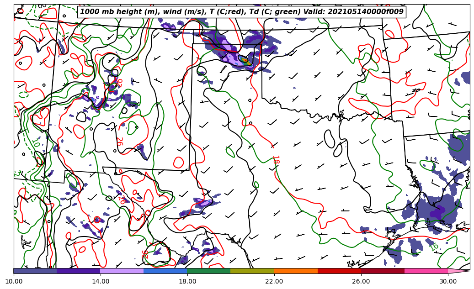Screen dimensions: 474x289
Task: Choose the bright red 24–26 colorbar segment
Action: click(339, 271)
